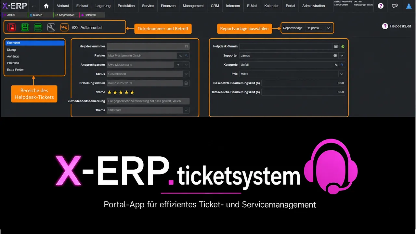Select Dialog in ticket sections

[35, 50]
